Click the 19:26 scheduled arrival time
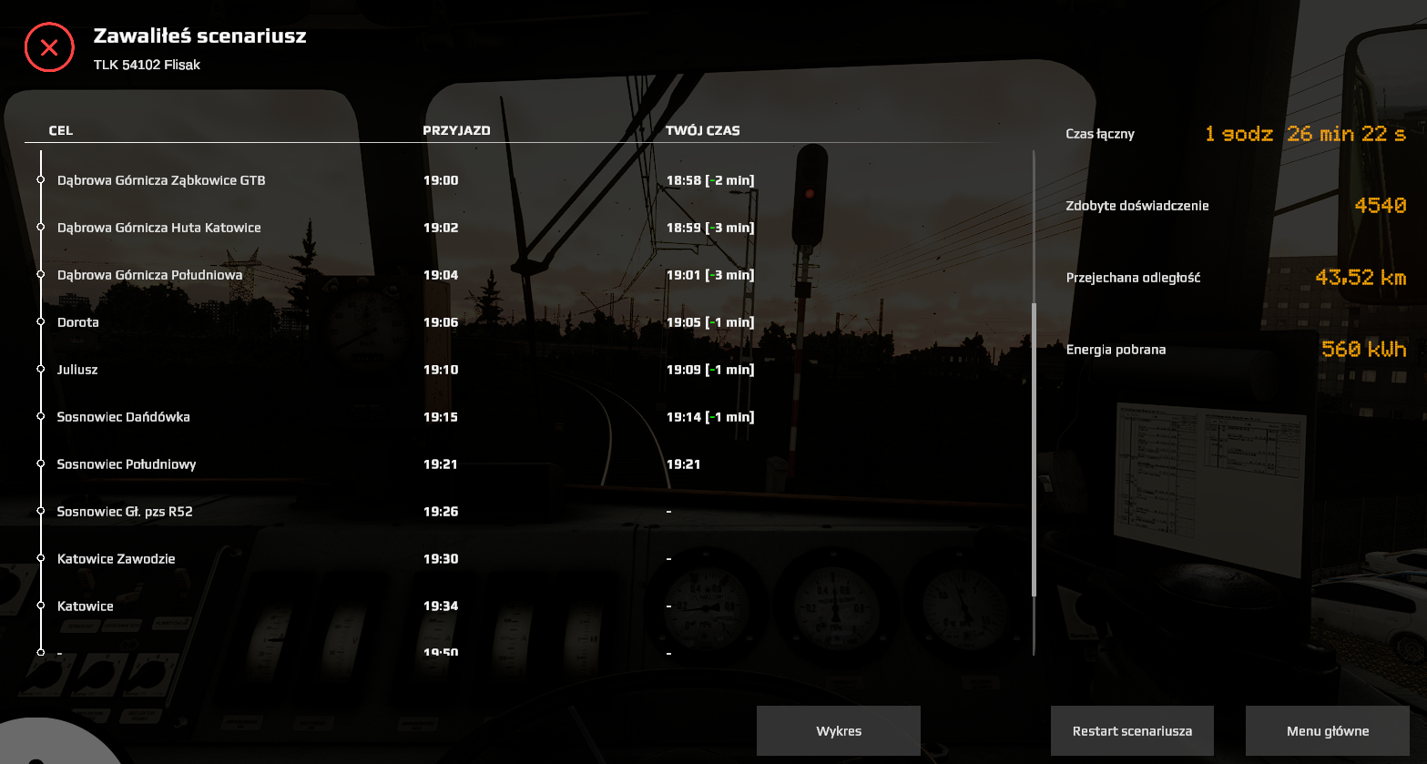 [x=441, y=512]
